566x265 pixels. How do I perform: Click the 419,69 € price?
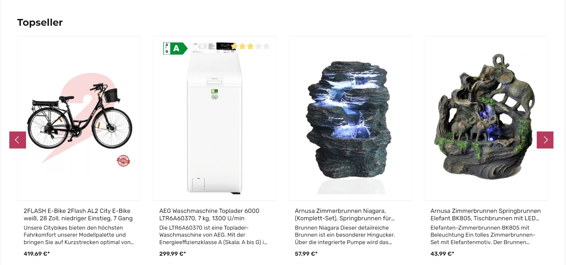37,254
